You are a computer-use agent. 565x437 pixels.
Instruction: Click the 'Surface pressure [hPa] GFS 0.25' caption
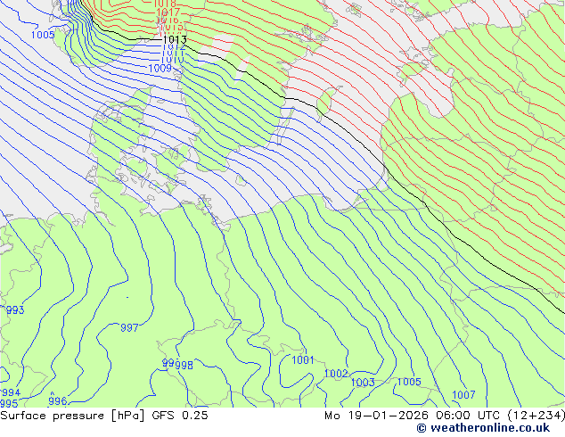point(104,416)
